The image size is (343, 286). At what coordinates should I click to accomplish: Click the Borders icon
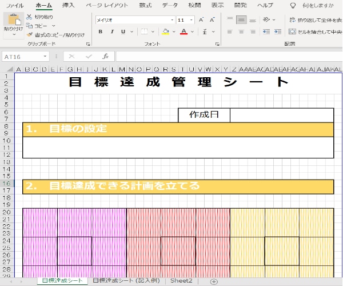click(x=144, y=31)
